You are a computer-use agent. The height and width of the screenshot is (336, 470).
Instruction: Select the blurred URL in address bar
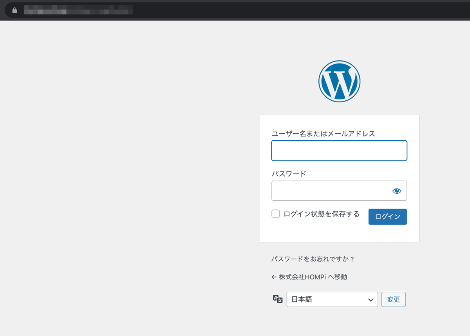click(x=78, y=10)
